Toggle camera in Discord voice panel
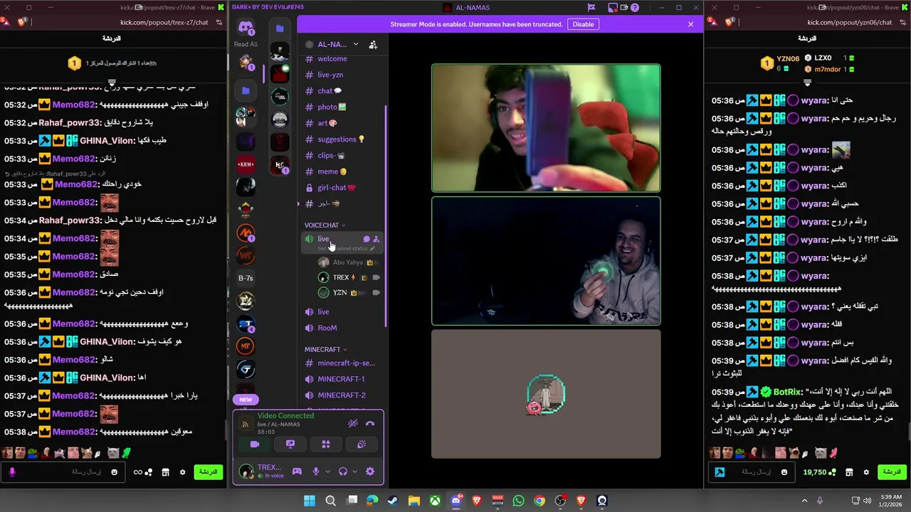The height and width of the screenshot is (512, 911). [255, 444]
